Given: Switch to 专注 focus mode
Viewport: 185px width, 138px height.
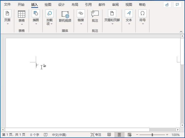Looking at the screenshot, I should click(96, 135).
